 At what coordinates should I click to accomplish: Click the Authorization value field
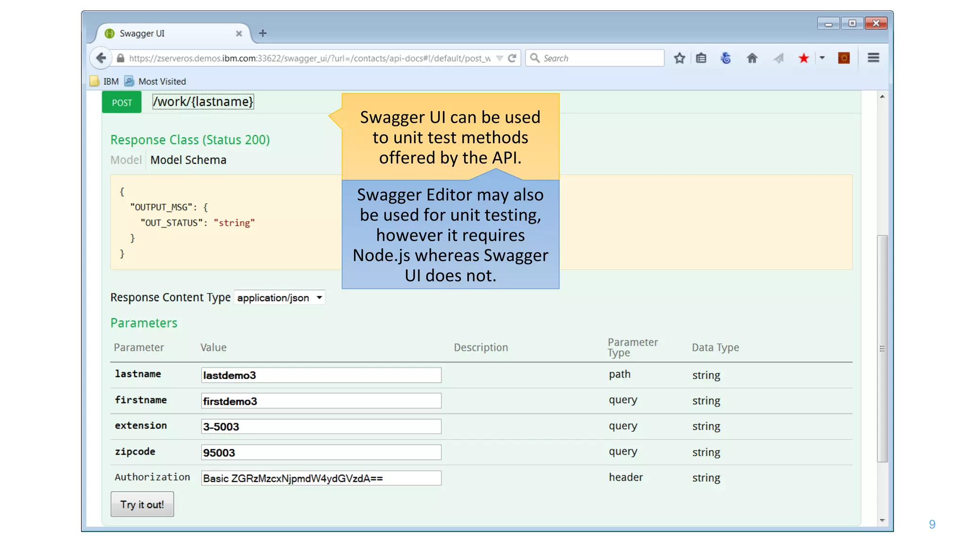pos(321,478)
